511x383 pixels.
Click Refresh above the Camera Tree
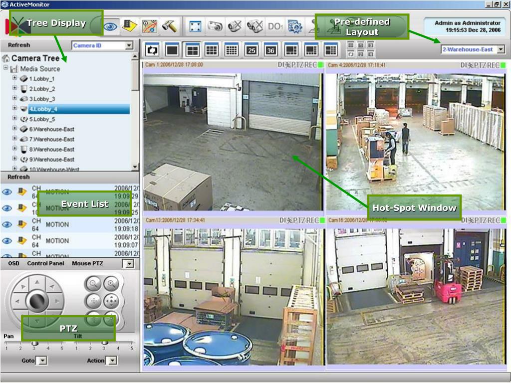[x=19, y=45]
